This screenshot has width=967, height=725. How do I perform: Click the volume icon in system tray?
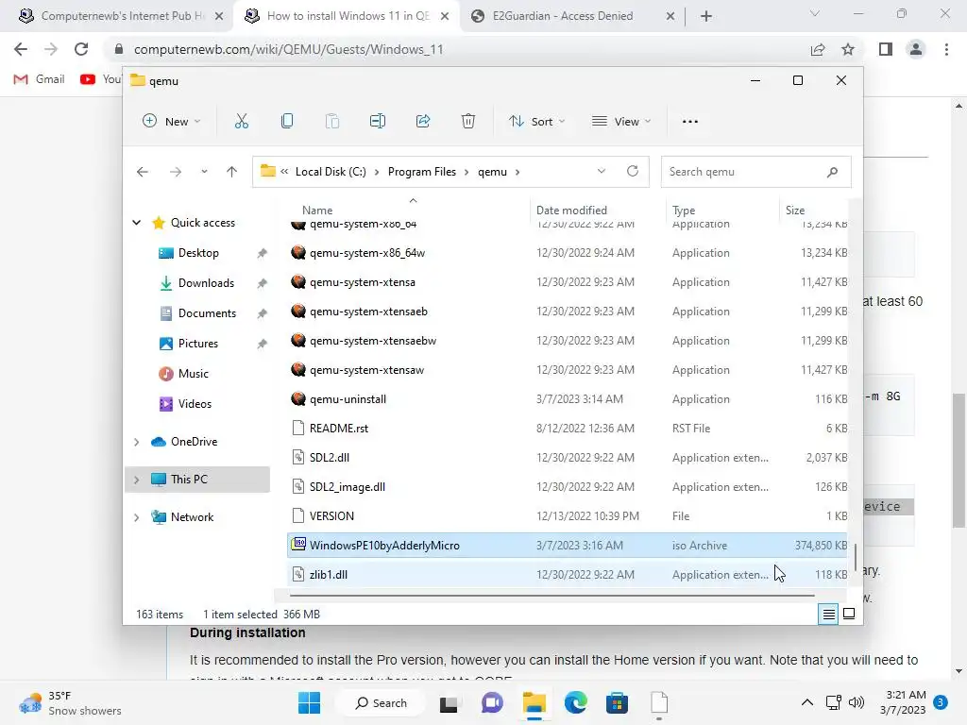(x=856, y=702)
